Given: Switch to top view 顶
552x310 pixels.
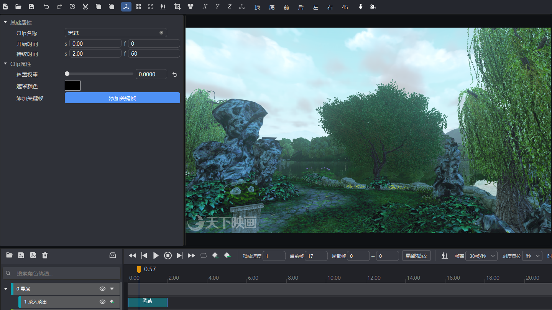Looking at the screenshot, I should [257, 7].
